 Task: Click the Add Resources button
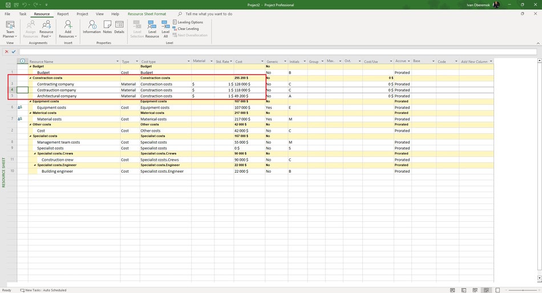(68, 29)
